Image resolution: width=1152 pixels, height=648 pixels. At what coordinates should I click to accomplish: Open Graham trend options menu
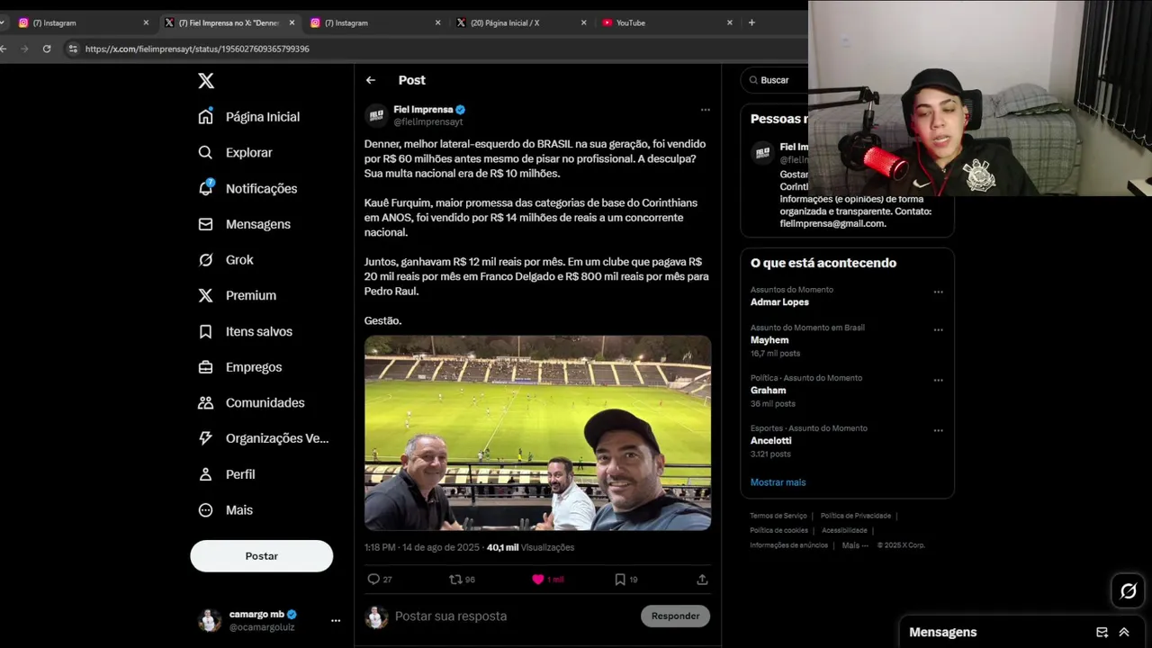click(938, 380)
